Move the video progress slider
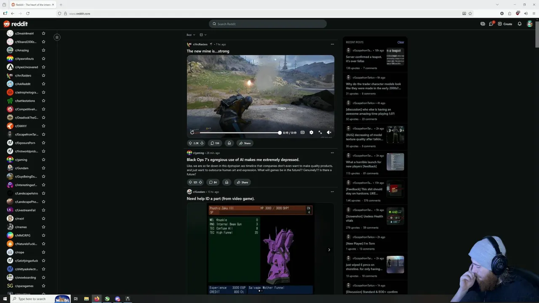Viewport: 539px width, 303px height. click(x=280, y=133)
